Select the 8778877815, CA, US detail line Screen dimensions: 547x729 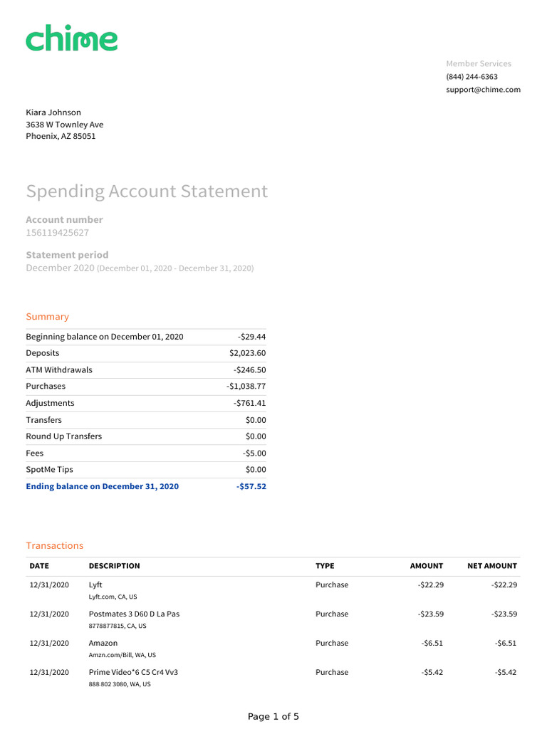(x=118, y=626)
